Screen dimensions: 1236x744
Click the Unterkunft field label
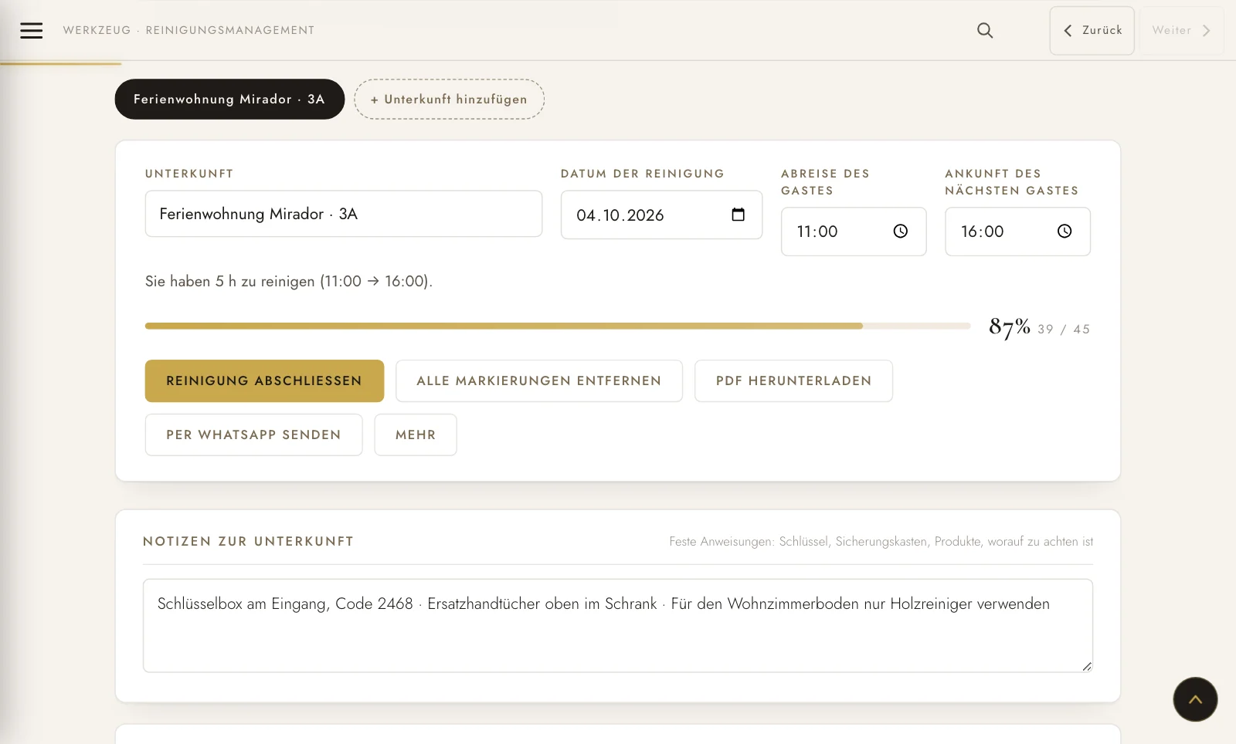point(189,174)
